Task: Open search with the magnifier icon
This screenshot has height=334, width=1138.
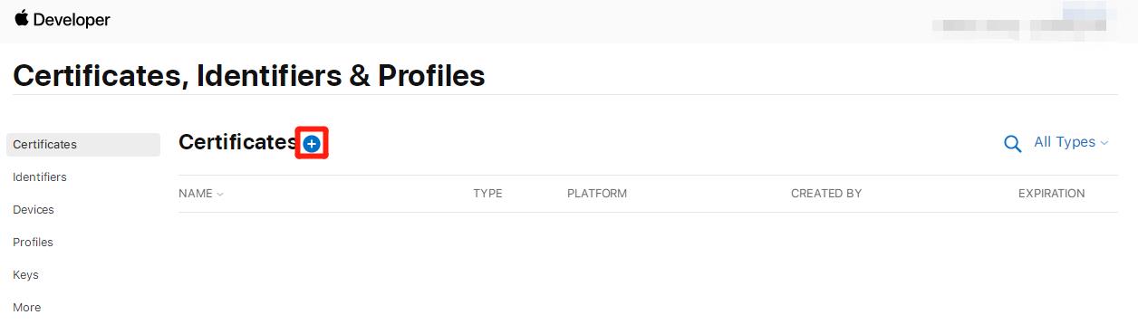Action: point(1013,144)
